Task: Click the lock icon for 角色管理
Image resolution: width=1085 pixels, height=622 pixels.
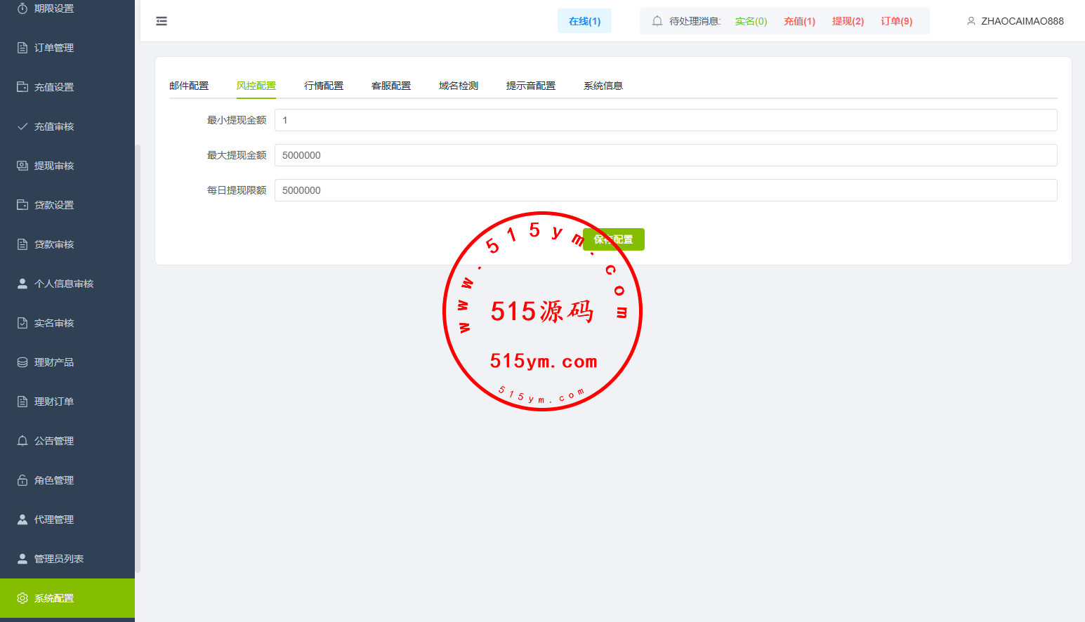Action: pyautogui.click(x=22, y=480)
